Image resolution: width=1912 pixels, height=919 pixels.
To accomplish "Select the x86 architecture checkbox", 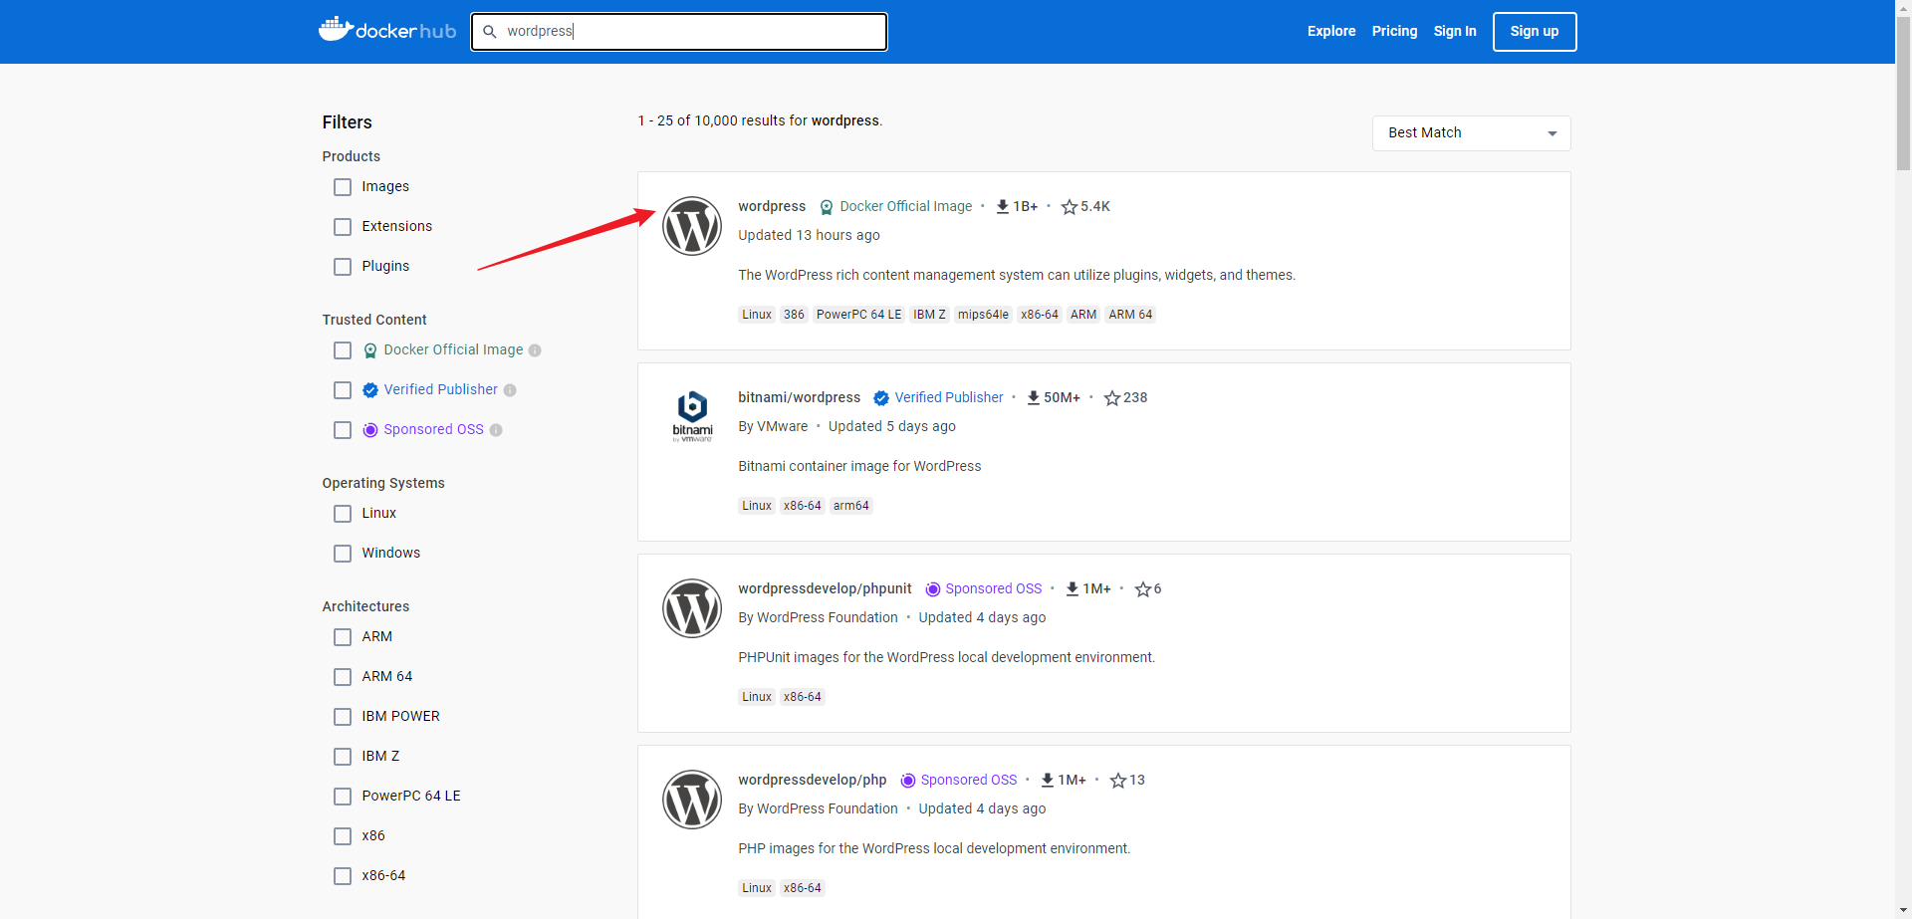I will [343, 836].
